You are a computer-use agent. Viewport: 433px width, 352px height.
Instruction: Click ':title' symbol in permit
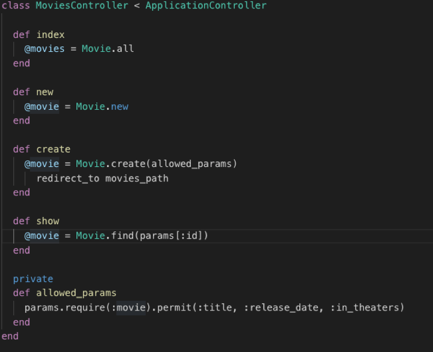click(214, 307)
